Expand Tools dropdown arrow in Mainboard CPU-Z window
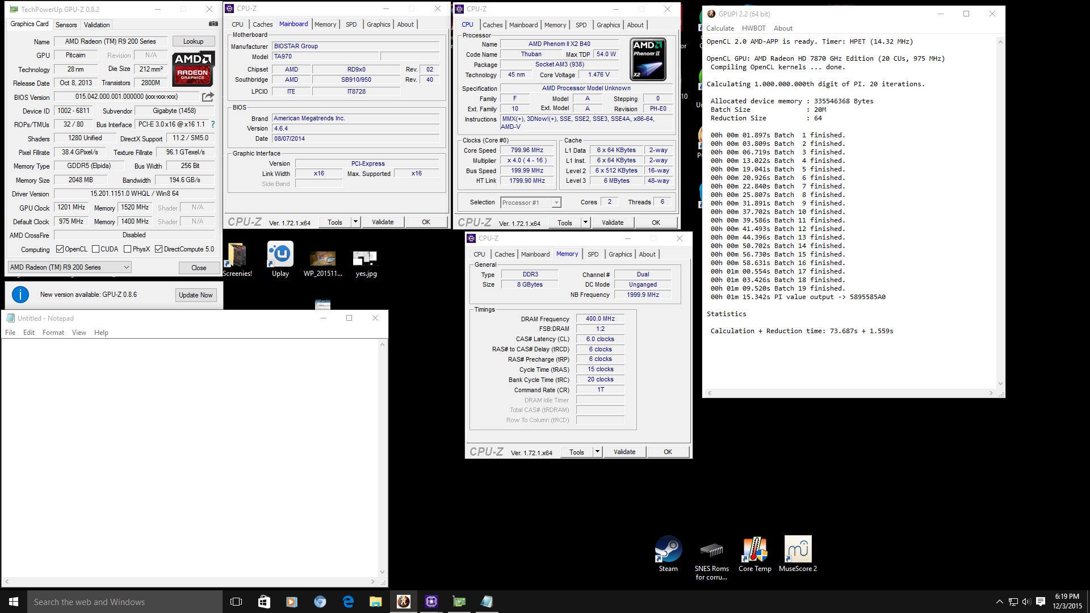1090x613 pixels. [x=356, y=222]
